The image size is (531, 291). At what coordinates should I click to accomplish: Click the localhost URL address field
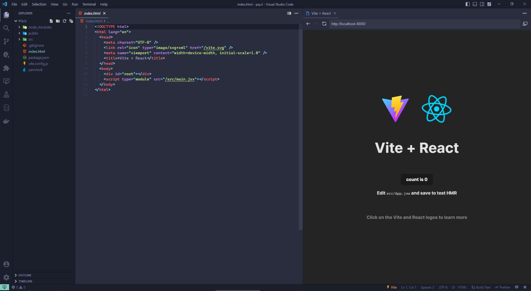[x=424, y=24]
